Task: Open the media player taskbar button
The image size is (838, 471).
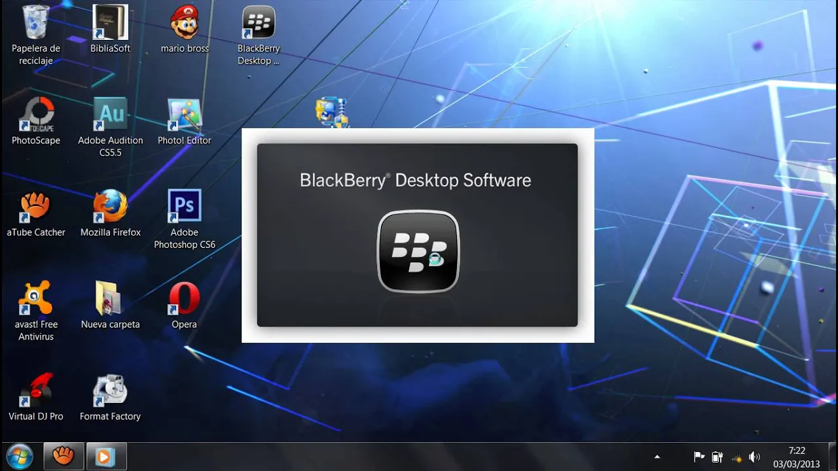Action: tap(105, 456)
